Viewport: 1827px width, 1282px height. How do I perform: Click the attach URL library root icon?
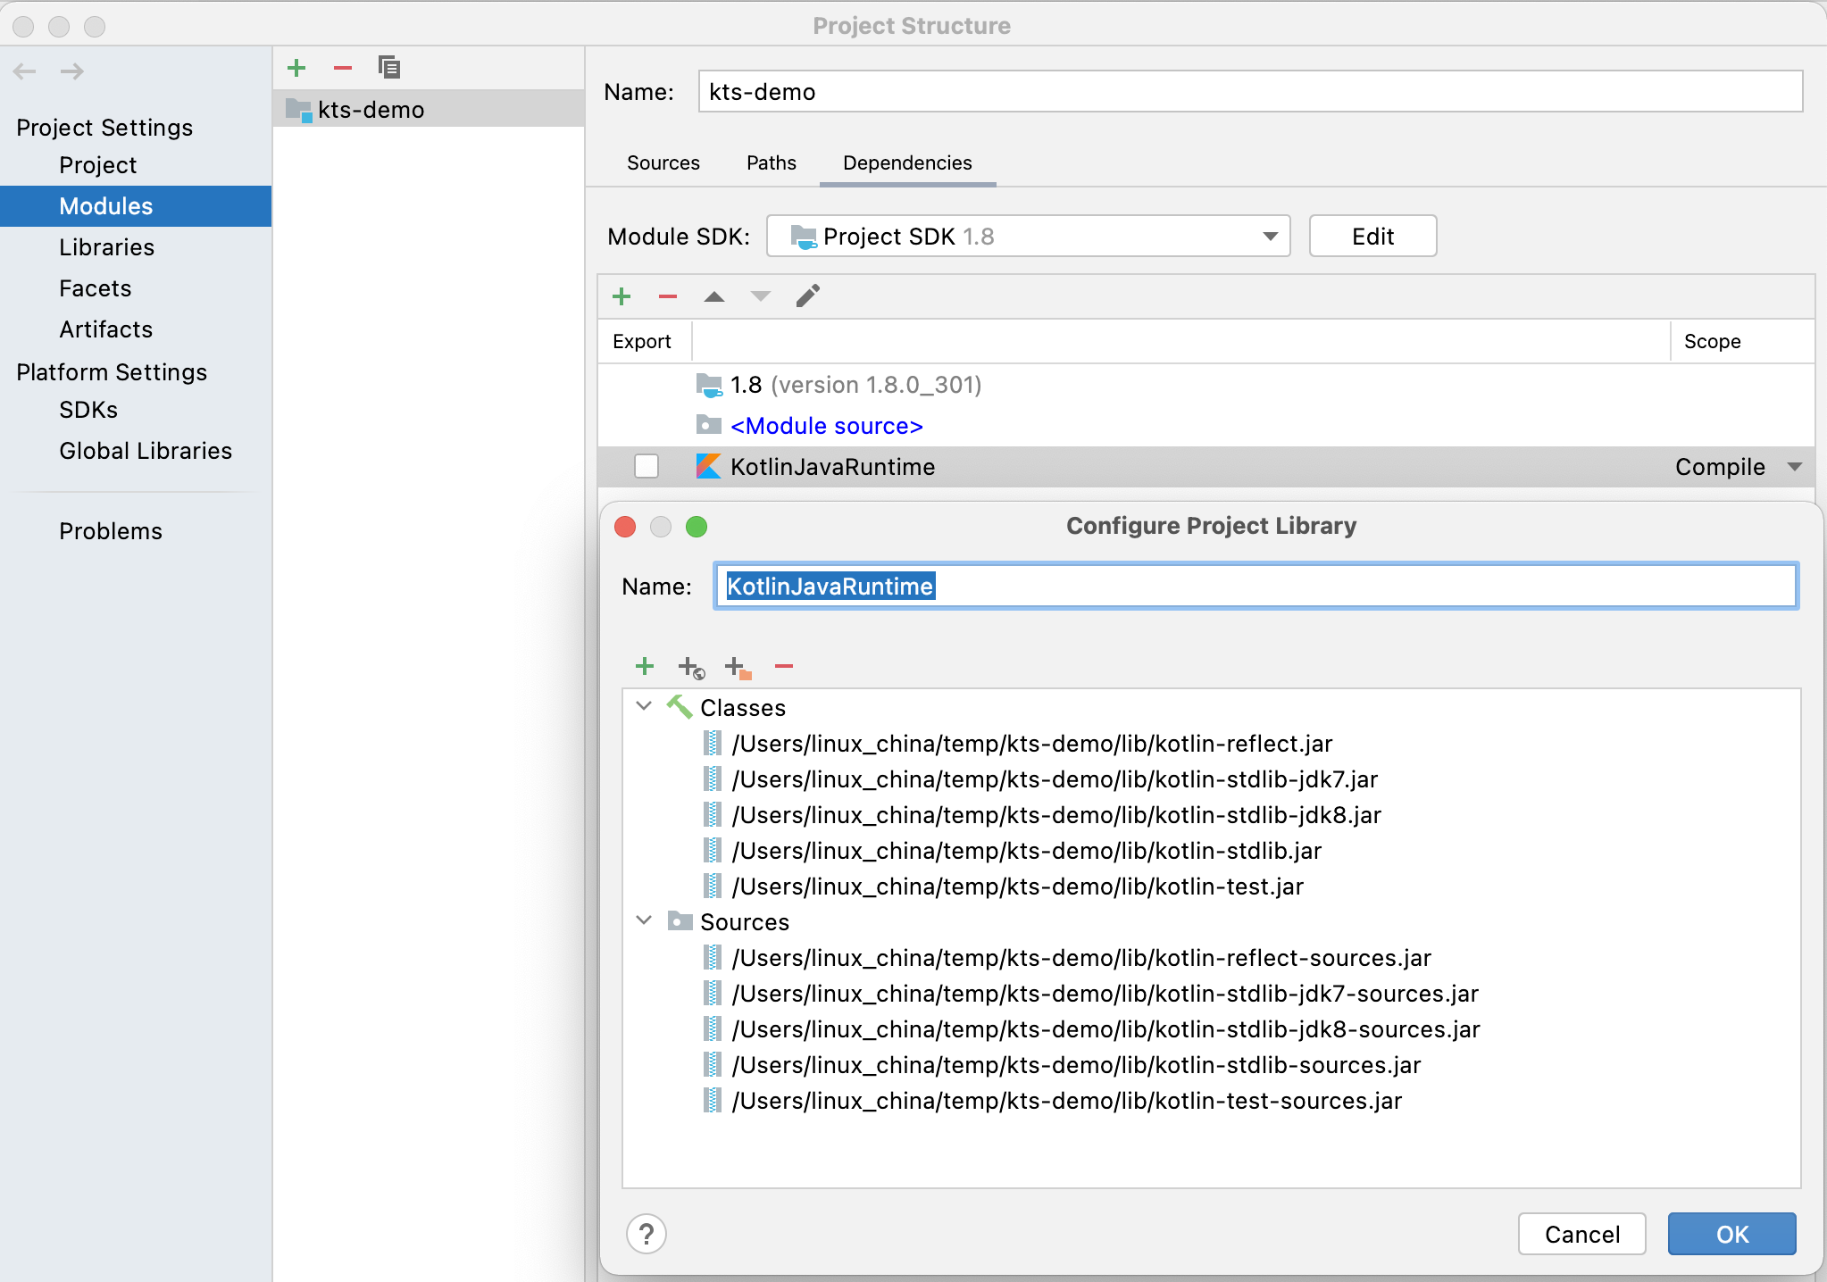pos(691,667)
